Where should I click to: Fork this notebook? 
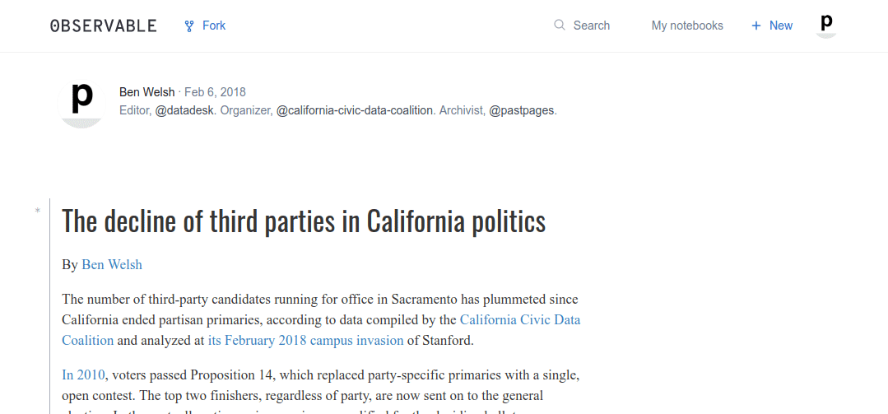[x=205, y=26]
